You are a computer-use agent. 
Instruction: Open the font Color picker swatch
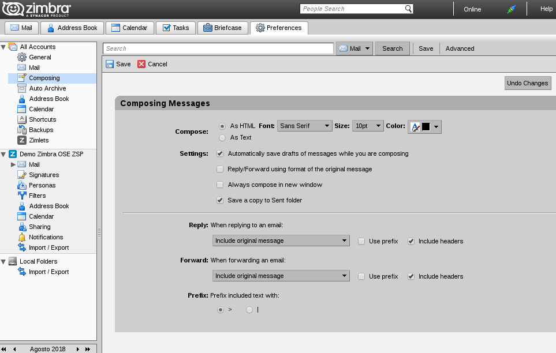point(424,127)
